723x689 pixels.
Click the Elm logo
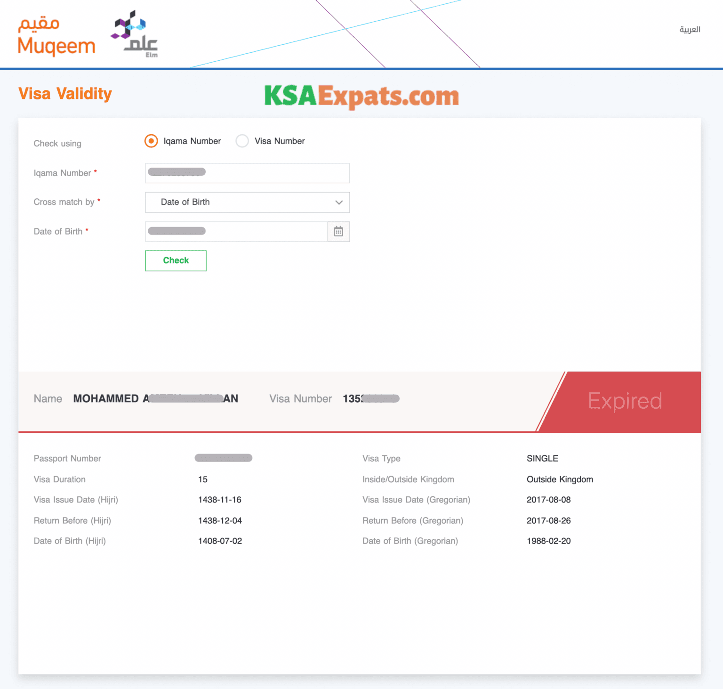click(135, 34)
